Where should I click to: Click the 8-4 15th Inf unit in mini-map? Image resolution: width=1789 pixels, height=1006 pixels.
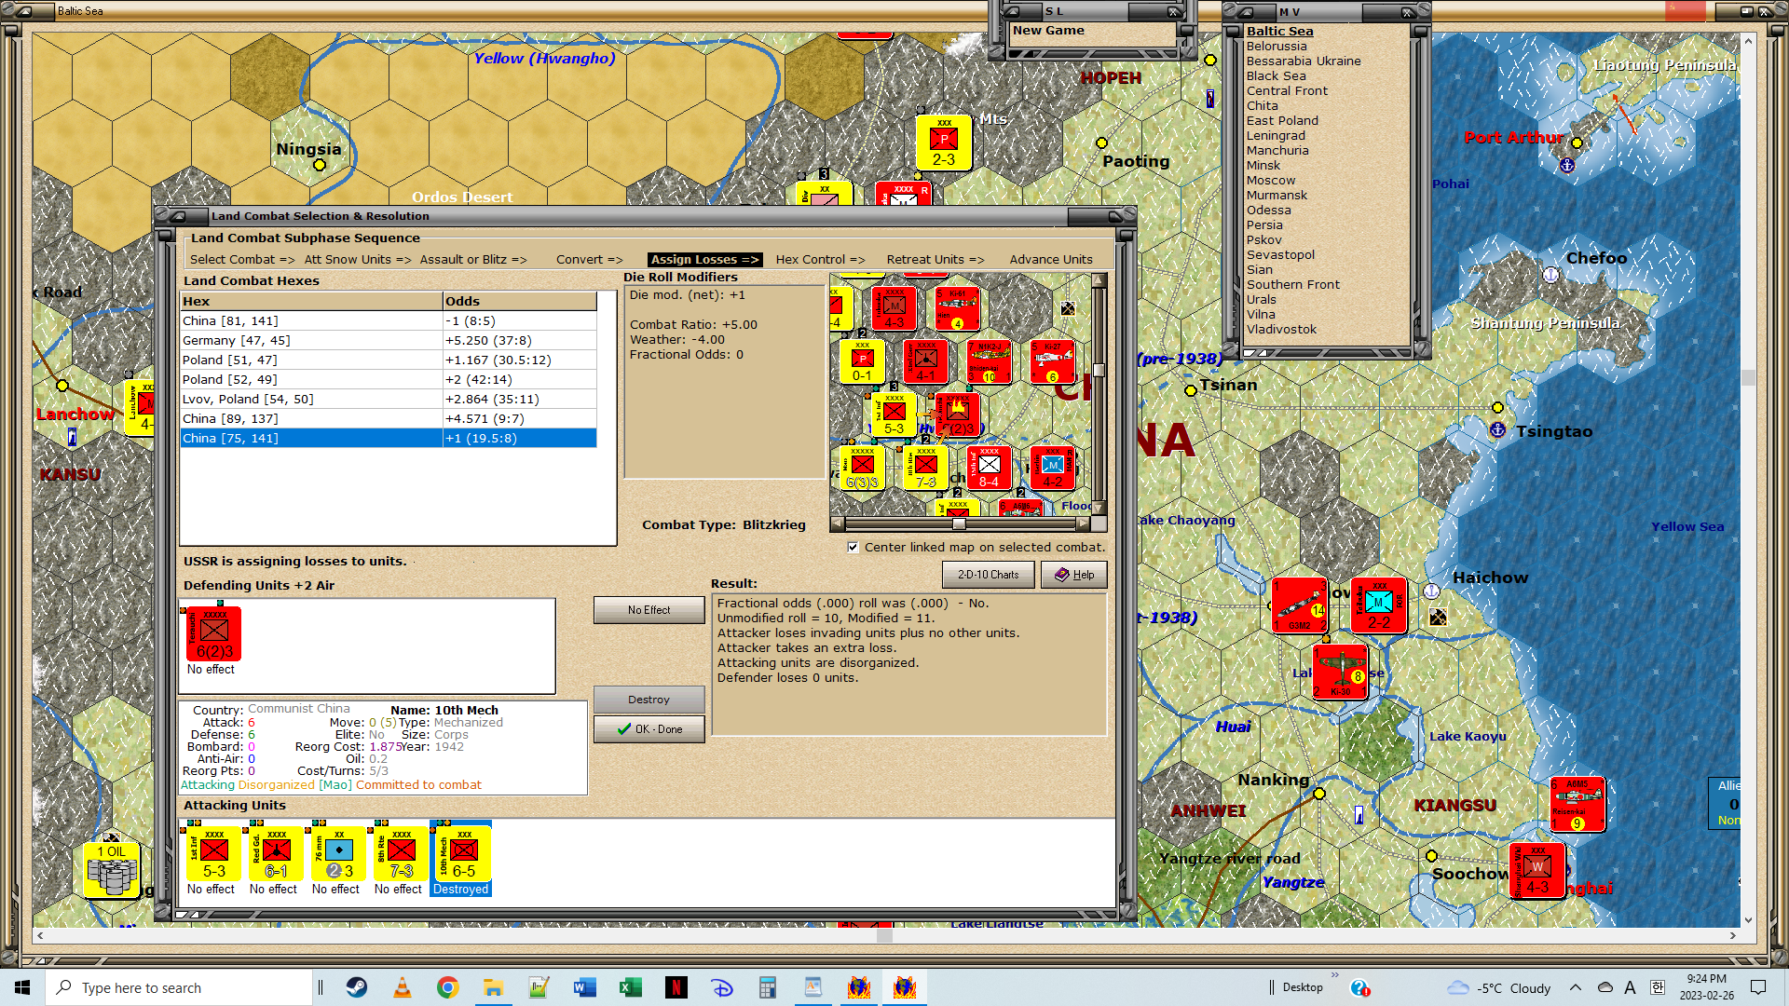click(x=990, y=469)
